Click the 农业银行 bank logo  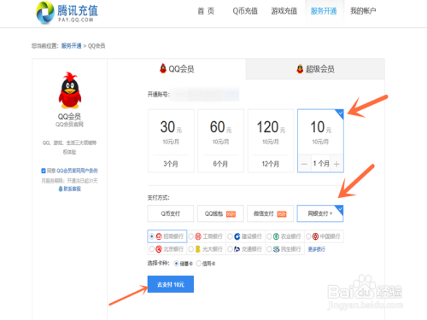click(x=276, y=236)
